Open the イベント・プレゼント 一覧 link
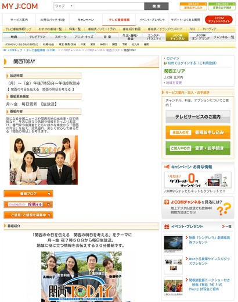 point(227,226)
